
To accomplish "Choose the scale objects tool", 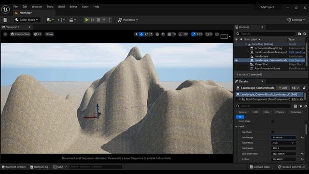I will point(151,34).
